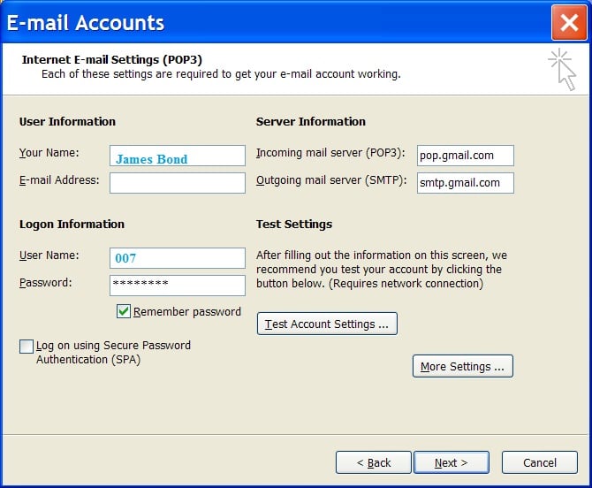Click the Password label
This screenshot has width=592, height=488.
pyautogui.click(x=46, y=283)
